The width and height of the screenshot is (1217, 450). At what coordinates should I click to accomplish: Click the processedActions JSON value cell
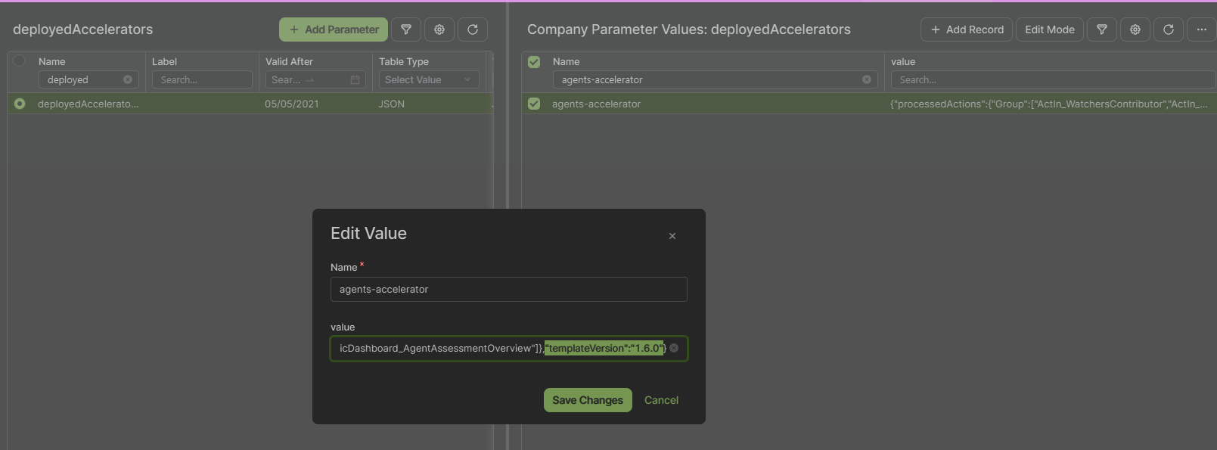coord(1048,104)
